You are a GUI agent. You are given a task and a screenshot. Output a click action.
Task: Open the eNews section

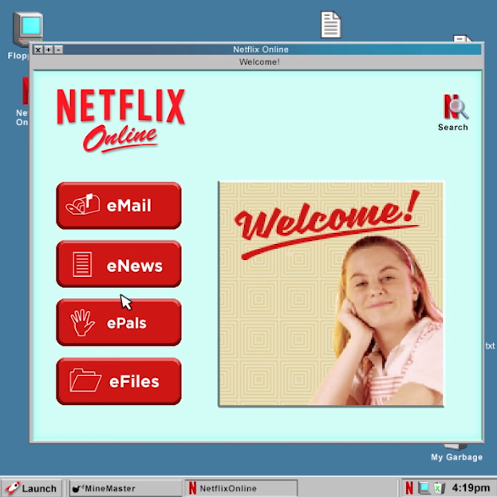coord(119,264)
